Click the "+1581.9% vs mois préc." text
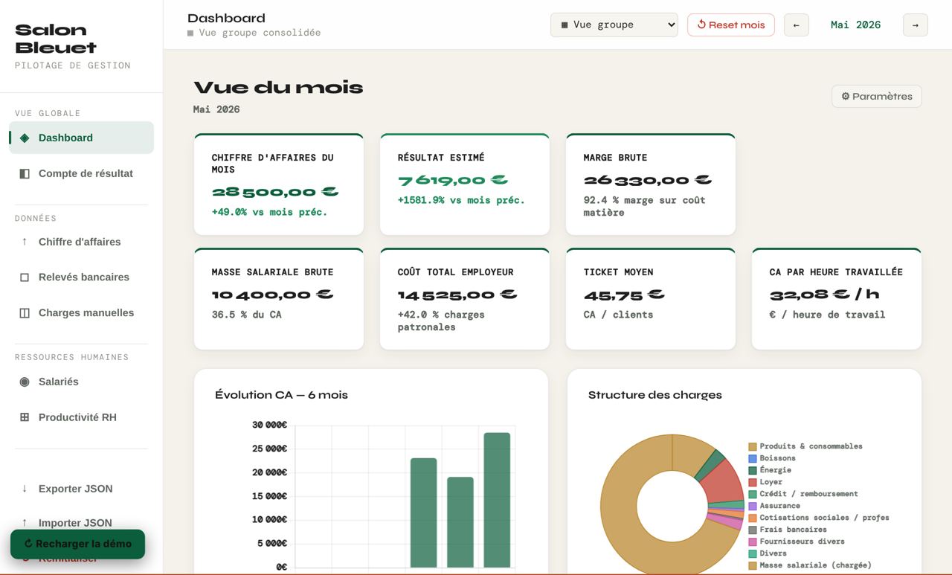 click(461, 200)
